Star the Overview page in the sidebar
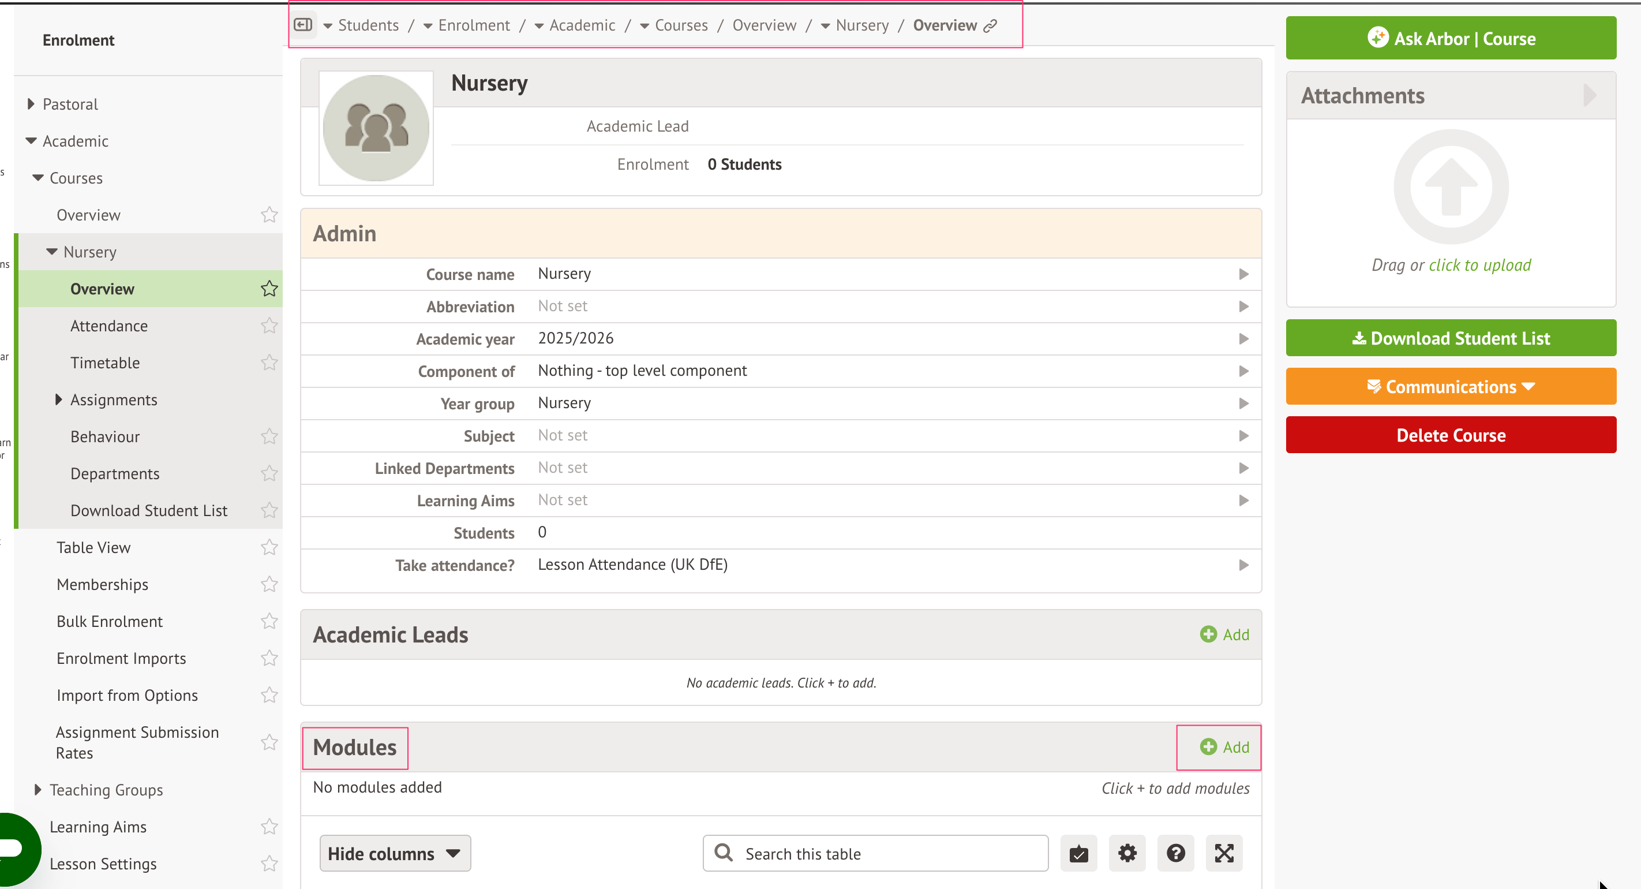1641x889 pixels. coord(268,288)
